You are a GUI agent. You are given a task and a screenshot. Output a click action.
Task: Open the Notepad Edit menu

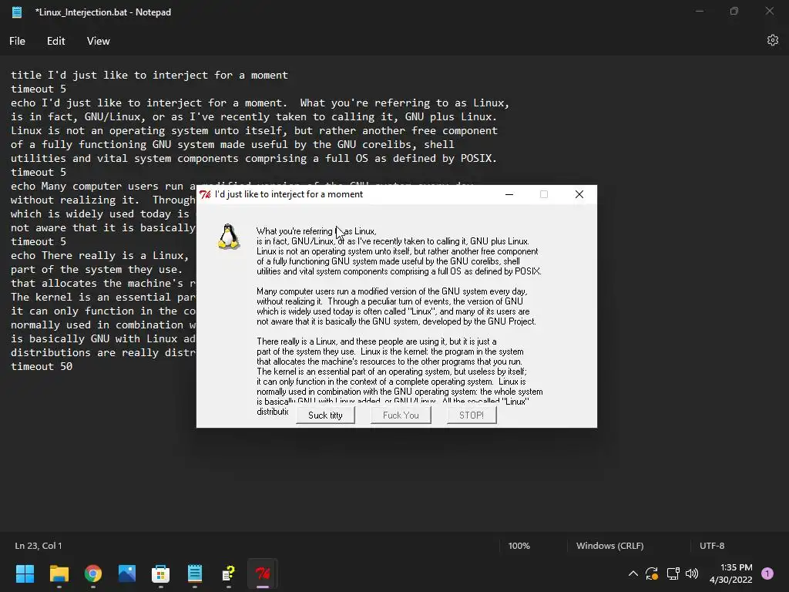coord(55,42)
